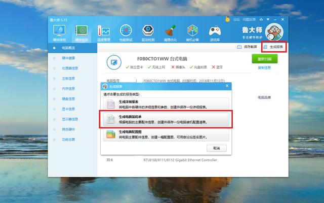Click the 电脑型号 computer model label
The height and width of the screenshot is (203, 324).
coord(113,81)
